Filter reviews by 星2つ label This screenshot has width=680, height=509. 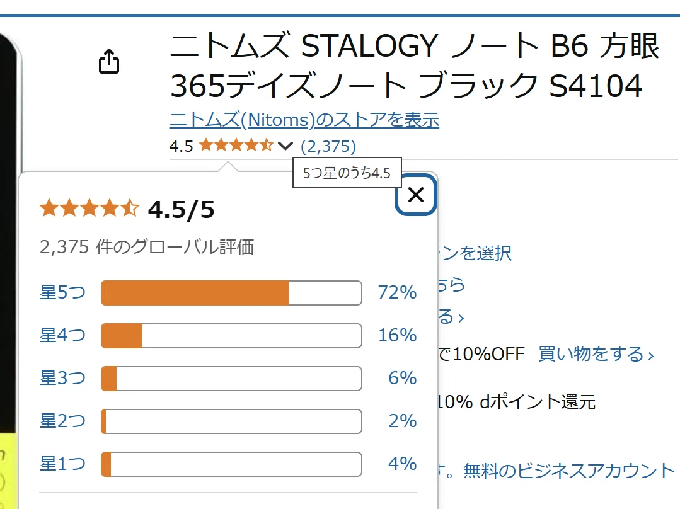pyautogui.click(x=62, y=421)
